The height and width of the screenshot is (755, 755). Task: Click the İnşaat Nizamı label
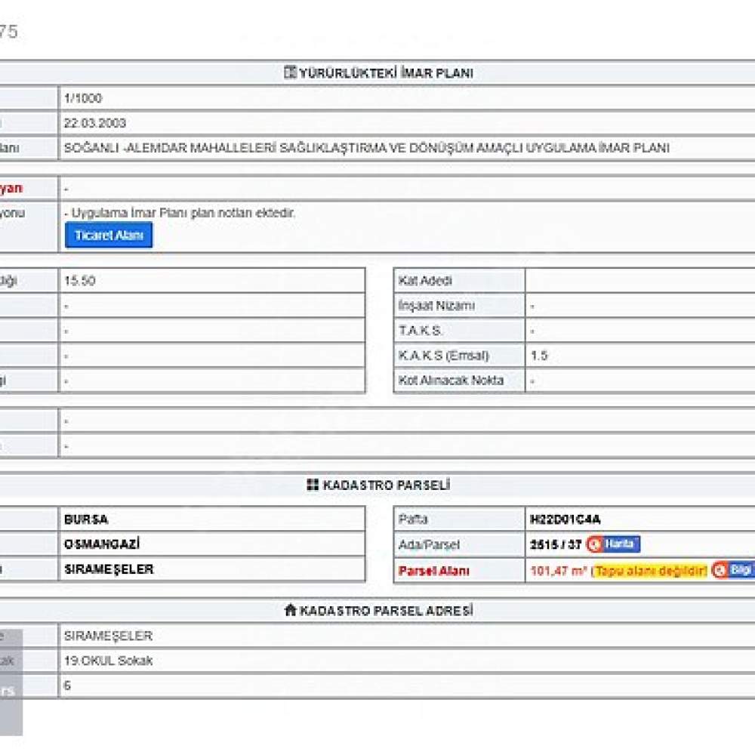[x=436, y=305]
